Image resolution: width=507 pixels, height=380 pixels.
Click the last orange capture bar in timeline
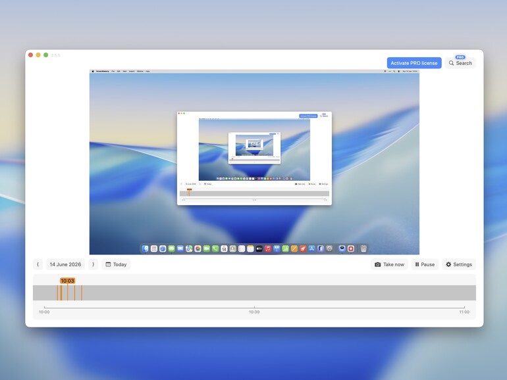[x=82, y=293]
